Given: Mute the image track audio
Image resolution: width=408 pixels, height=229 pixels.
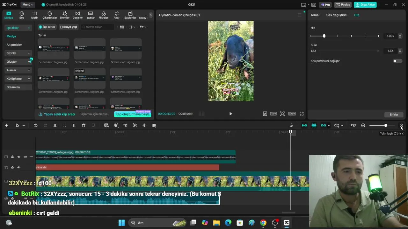Looking at the screenshot, I should pos(25,156).
